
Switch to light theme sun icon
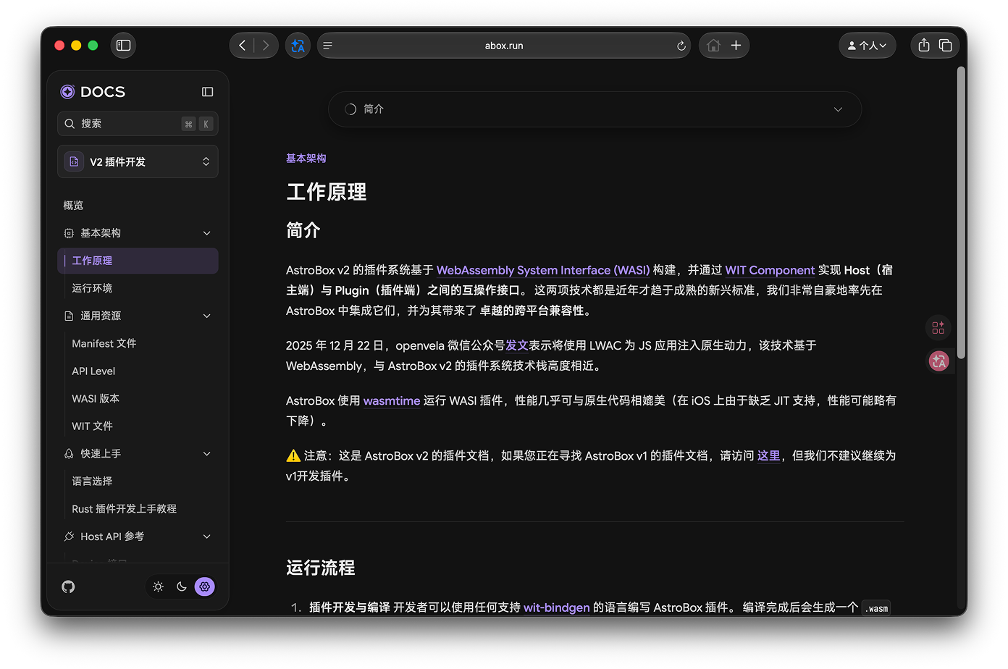coord(159,586)
